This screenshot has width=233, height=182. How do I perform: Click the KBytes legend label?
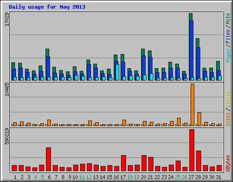click(228, 163)
